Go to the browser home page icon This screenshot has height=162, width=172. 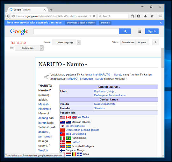pyautogui.click(x=152, y=16)
